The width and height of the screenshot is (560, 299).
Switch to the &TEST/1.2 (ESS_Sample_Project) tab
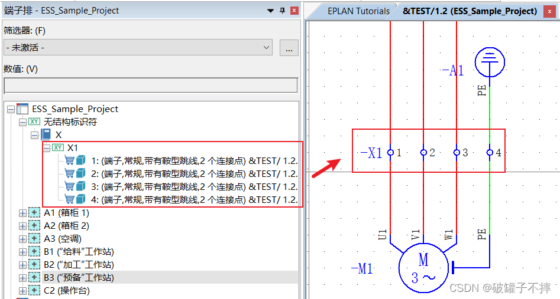(470, 11)
